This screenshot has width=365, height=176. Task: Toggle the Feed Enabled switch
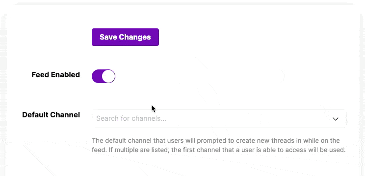click(x=104, y=76)
